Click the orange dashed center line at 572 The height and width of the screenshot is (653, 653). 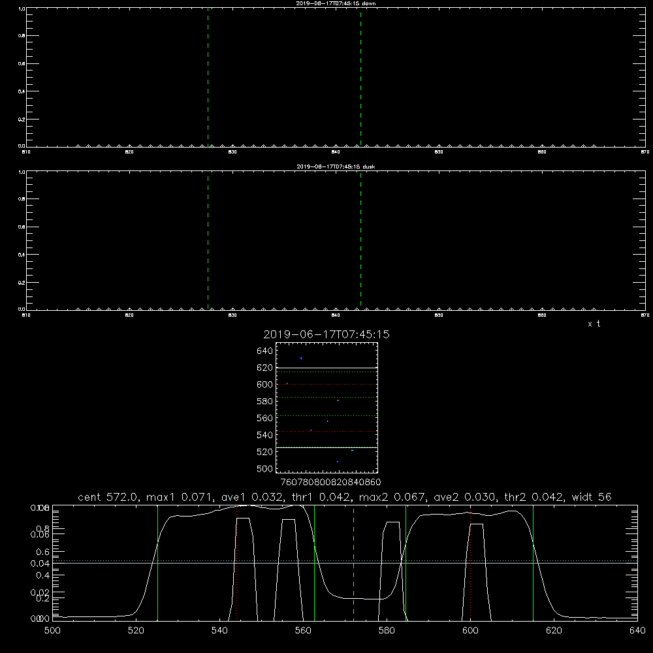click(x=353, y=564)
